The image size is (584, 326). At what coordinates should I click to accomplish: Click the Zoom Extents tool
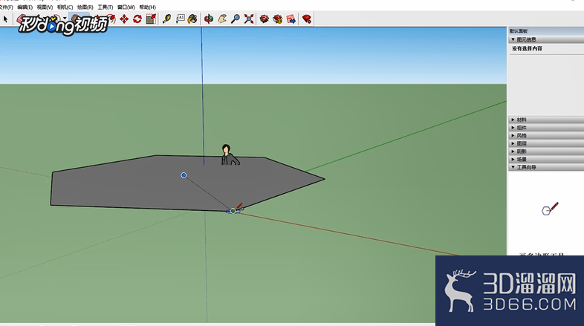[x=249, y=19]
